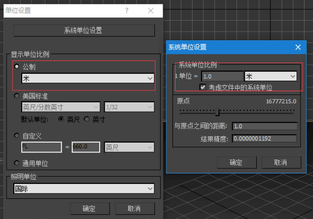The height and width of the screenshot is (219, 313).
Task: Confirm with 确定 in the 系统单位设置 dialog
Action: click(236, 162)
